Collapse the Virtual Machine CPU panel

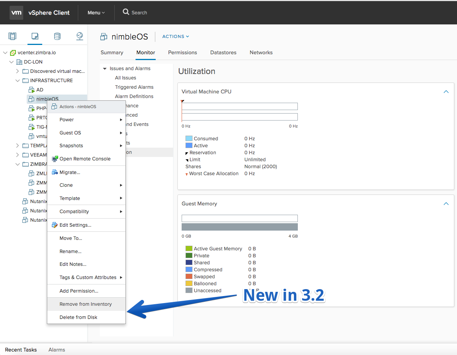[x=446, y=91]
